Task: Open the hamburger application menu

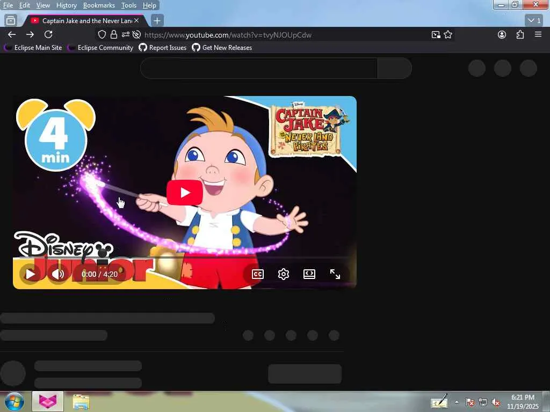Action: click(538, 34)
